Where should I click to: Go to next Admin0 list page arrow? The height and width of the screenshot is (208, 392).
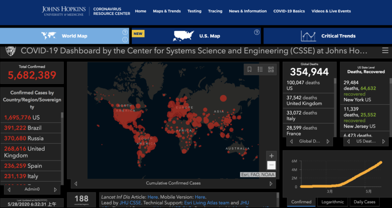pyautogui.click(x=55, y=190)
